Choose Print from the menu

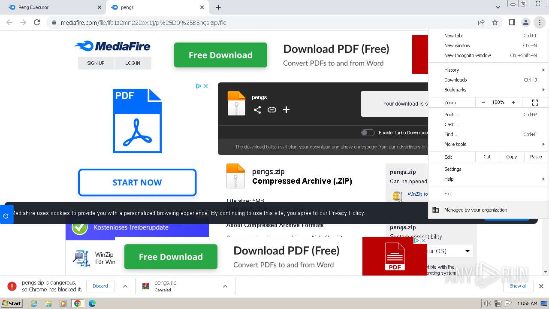pos(489,115)
